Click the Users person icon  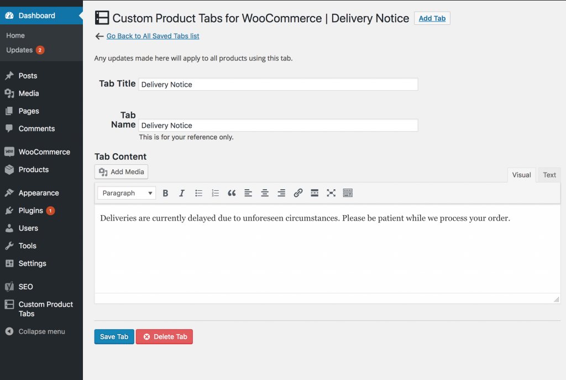point(9,228)
